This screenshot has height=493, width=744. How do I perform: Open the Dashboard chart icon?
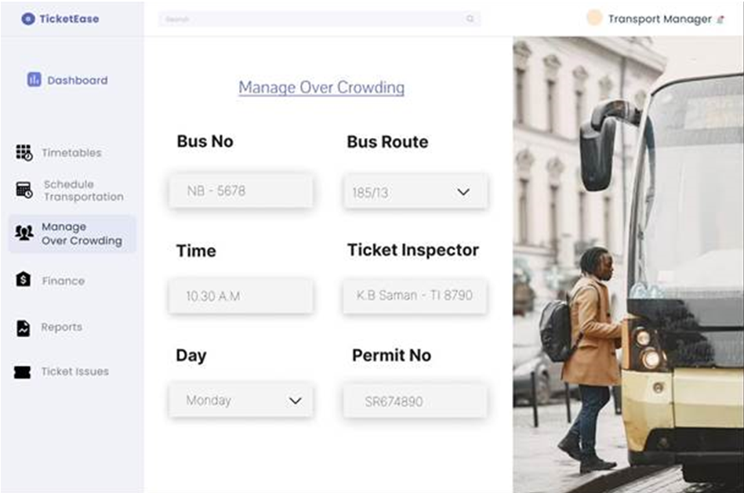coord(34,80)
